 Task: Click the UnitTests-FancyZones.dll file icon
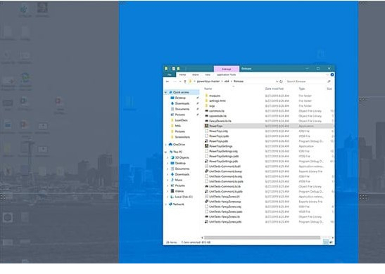pos(206,196)
